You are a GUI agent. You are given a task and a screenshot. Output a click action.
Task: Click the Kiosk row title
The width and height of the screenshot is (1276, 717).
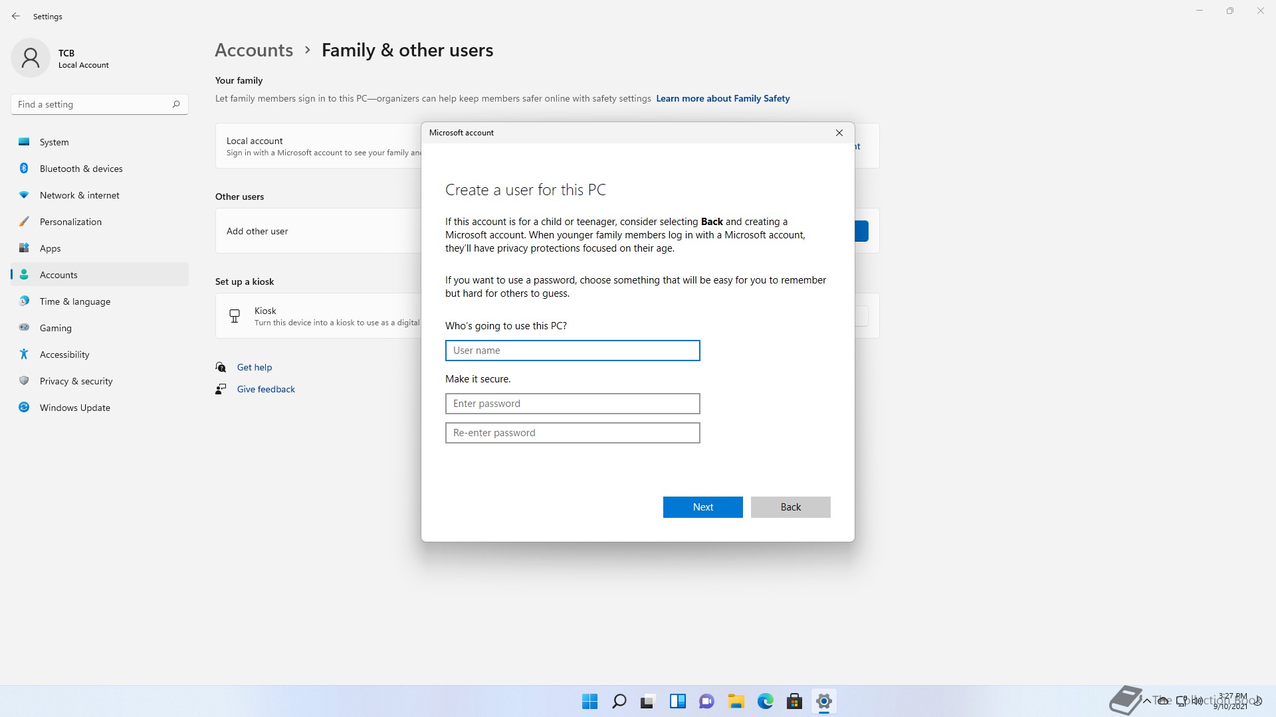click(x=265, y=311)
